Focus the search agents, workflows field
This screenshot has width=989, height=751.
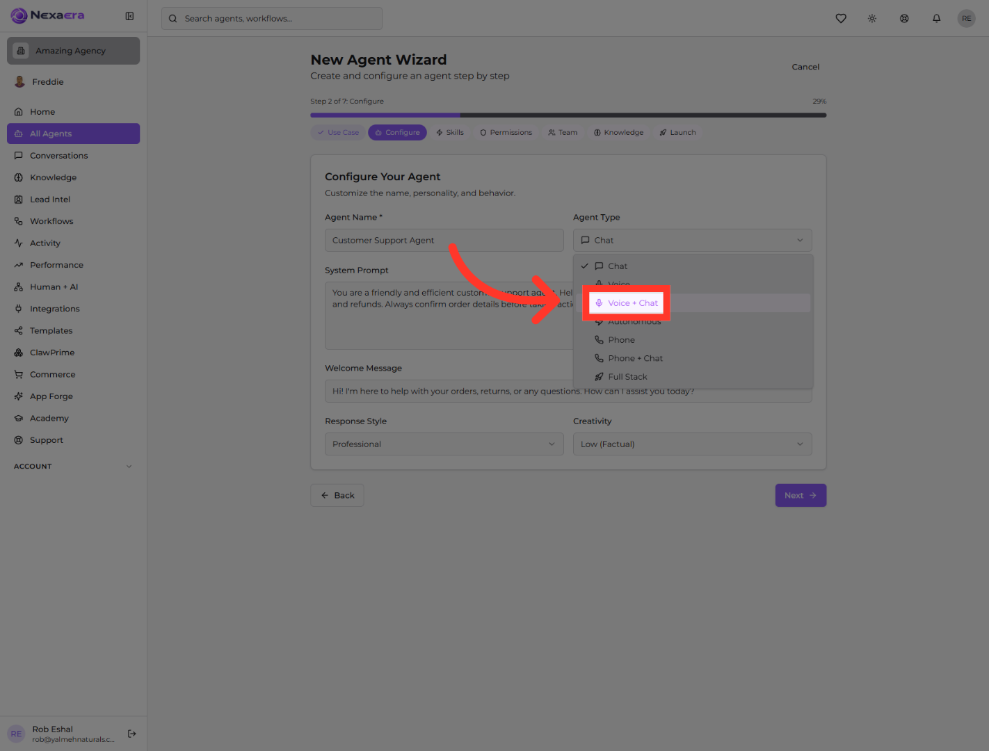pyautogui.click(x=272, y=19)
